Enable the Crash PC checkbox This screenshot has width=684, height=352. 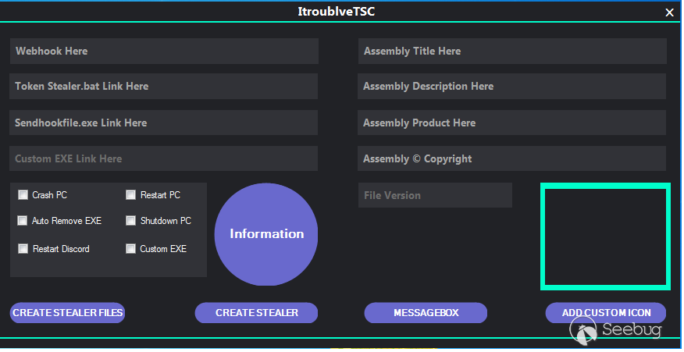pos(23,195)
